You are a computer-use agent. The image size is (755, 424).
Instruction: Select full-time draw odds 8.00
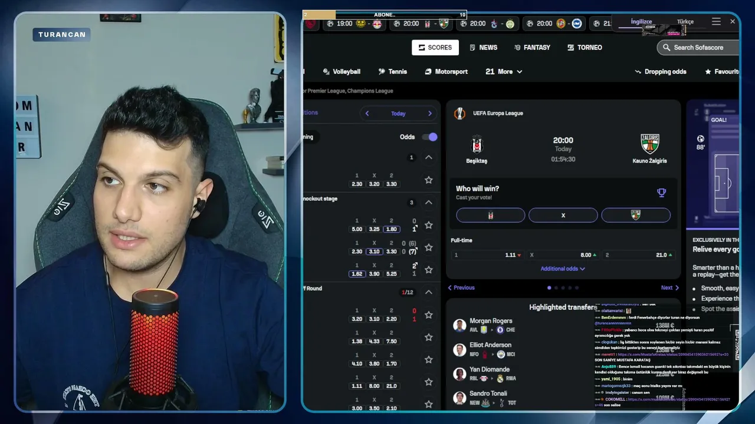[563, 255]
